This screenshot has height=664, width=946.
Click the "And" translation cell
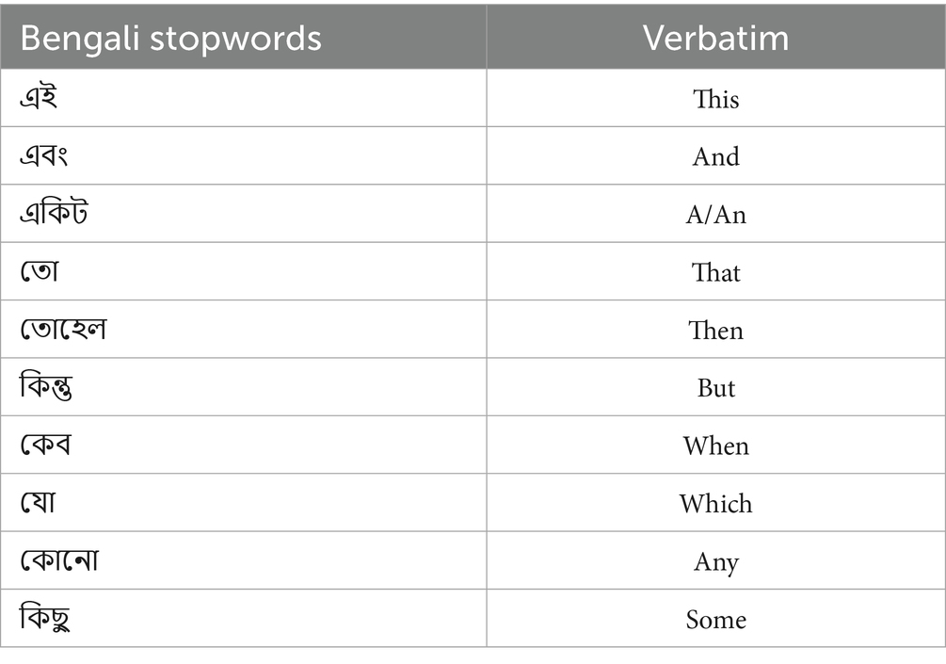tap(715, 156)
